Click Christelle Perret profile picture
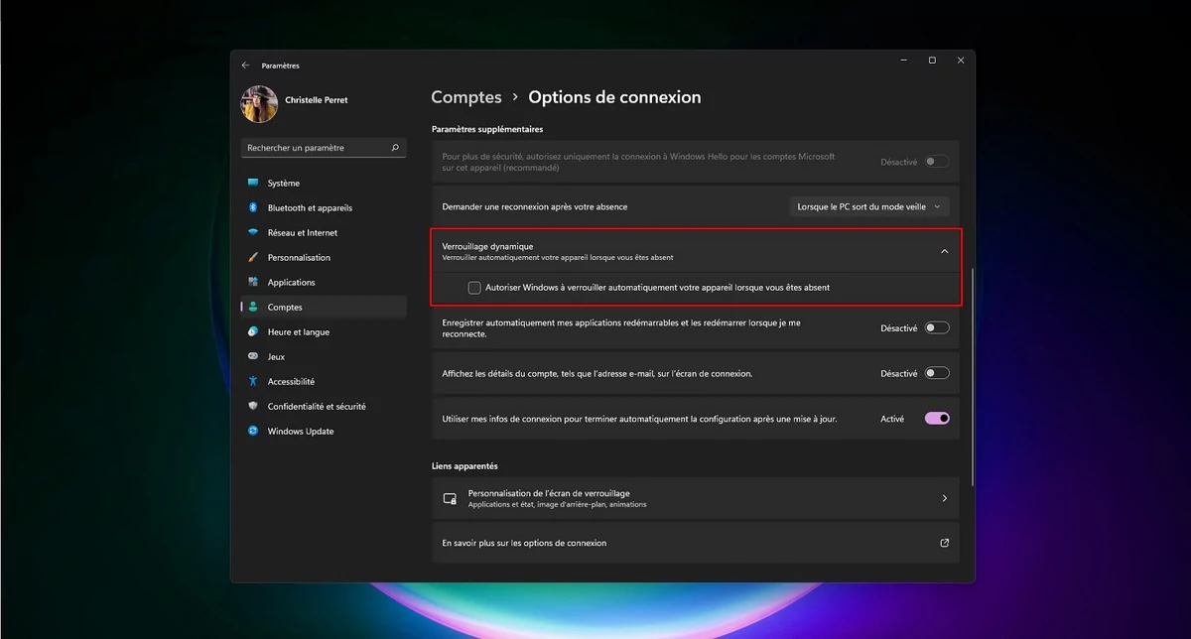Image resolution: width=1191 pixels, height=639 pixels. (259, 104)
